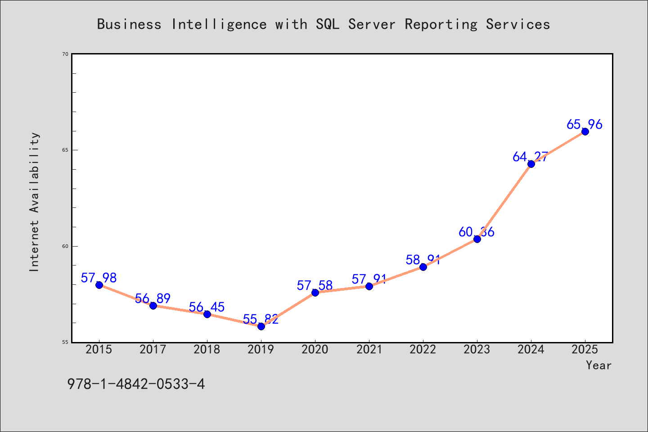This screenshot has width=648, height=432.
Task: Select the 2018 data point labeled 56.45
Action: coord(207,314)
